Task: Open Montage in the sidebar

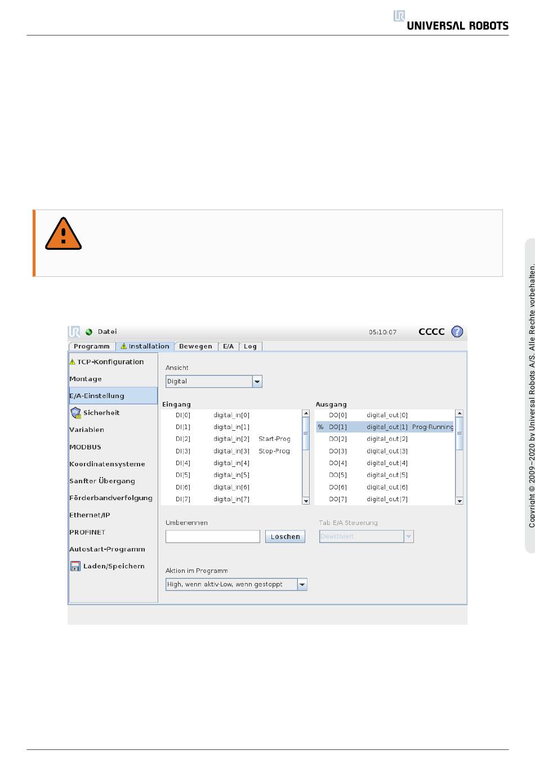Action: coord(113,379)
